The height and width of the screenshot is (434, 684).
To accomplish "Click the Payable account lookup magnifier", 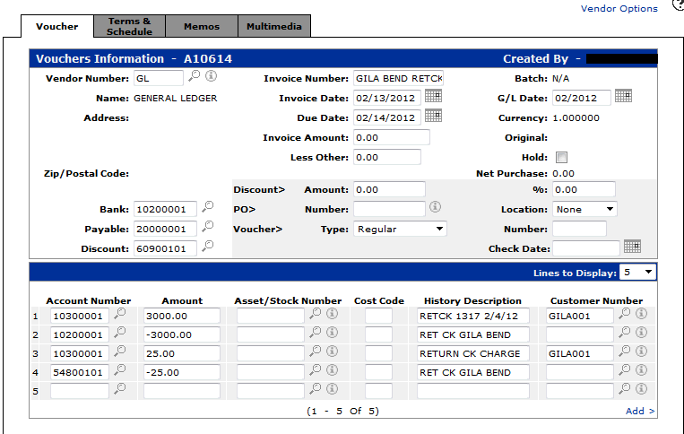I will pos(207,228).
